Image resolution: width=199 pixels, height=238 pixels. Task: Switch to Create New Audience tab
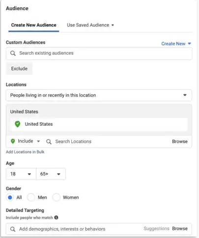coord(34,25)
